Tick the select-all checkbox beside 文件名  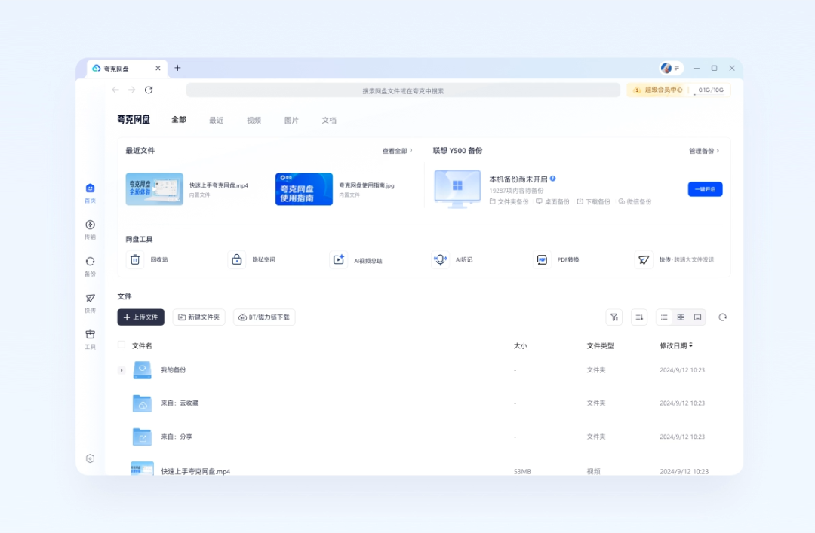[x=121, y=345]
